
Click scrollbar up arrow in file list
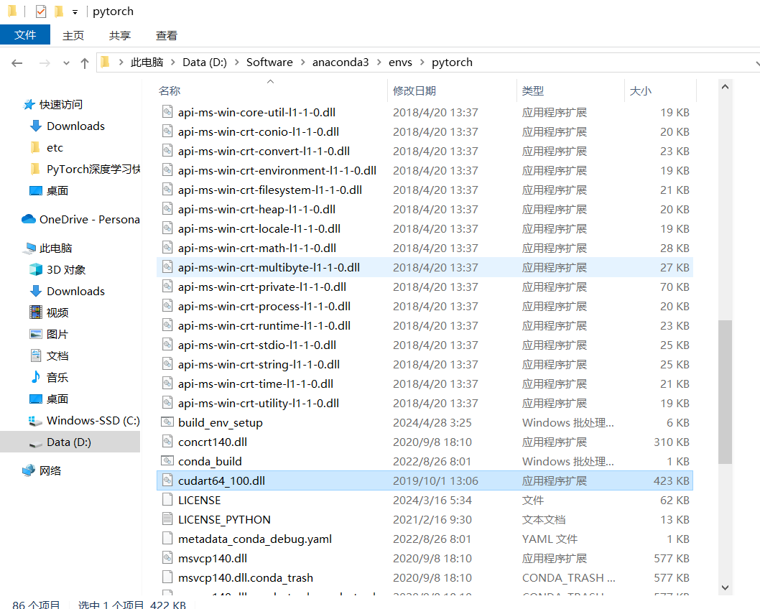(x=725, y=87)
